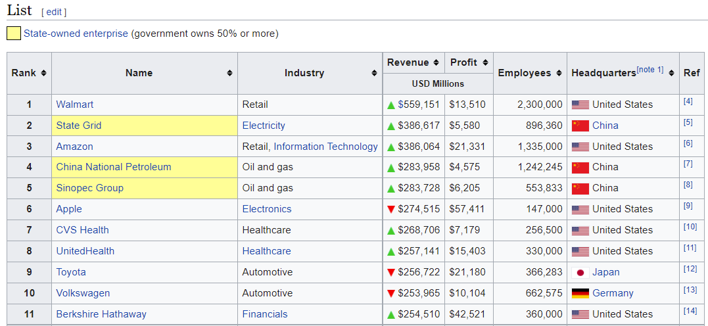This screenshot has height=326, width=708.
Task: Click the dollar sign link in Walmart's revenue
Action: pyautogui.click(x=400, y=105)
